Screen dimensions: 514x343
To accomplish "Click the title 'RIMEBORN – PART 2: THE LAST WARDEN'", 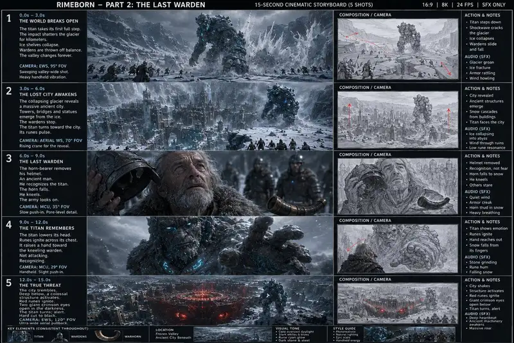I will click(131, 5).
